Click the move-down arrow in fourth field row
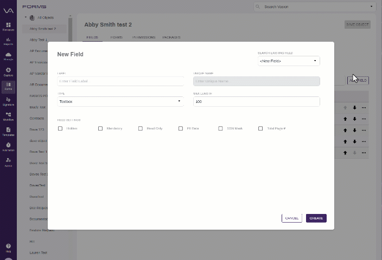 pos(355,141)
